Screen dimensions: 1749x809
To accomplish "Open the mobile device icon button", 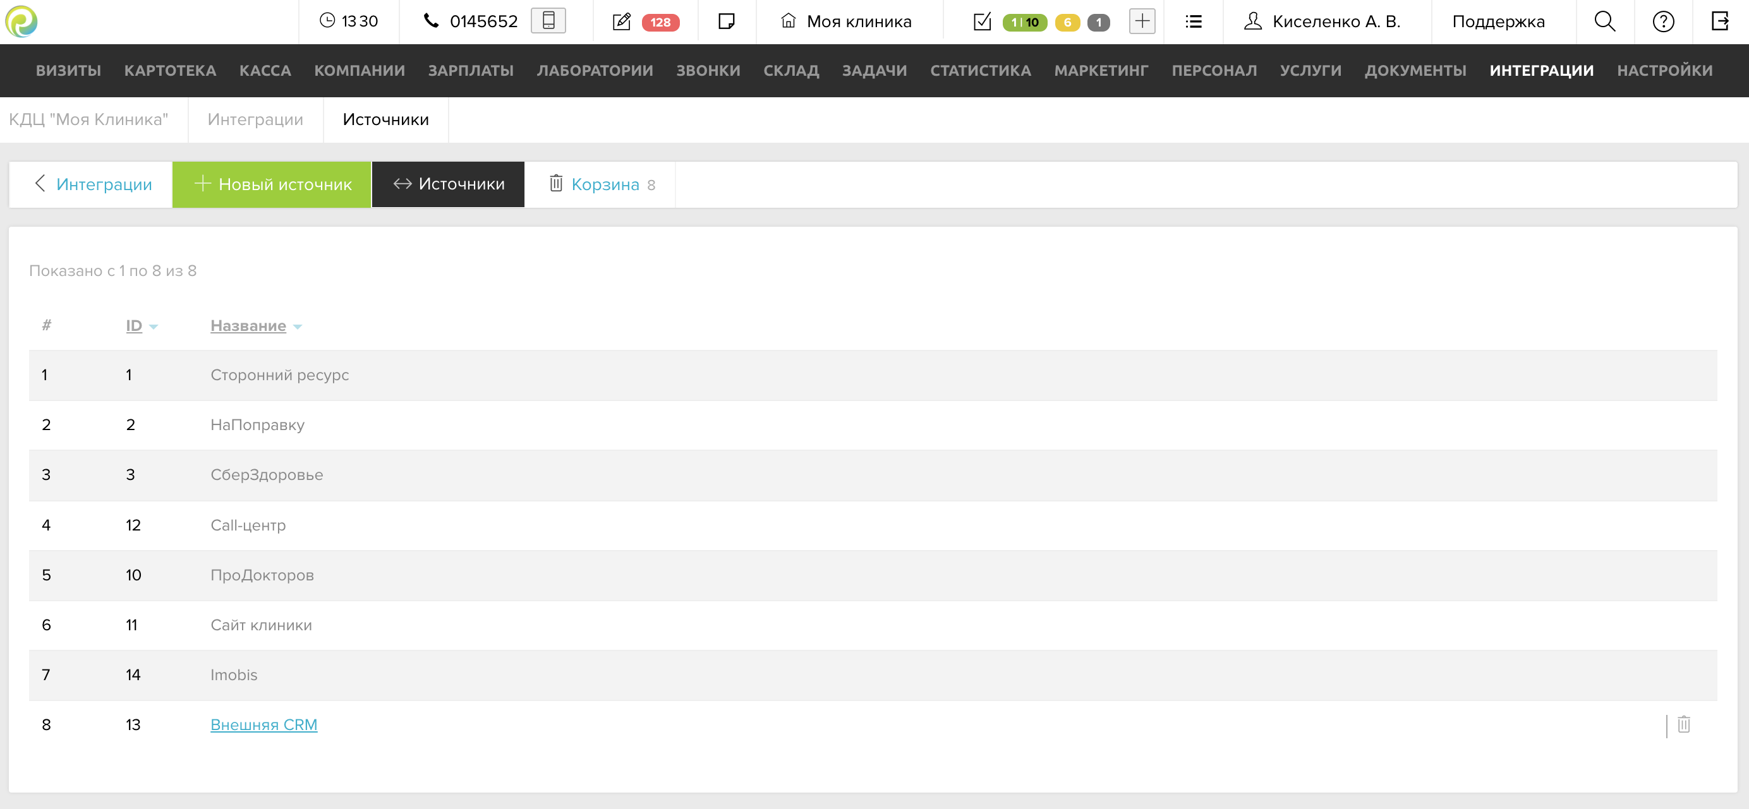I will [548, 21].
